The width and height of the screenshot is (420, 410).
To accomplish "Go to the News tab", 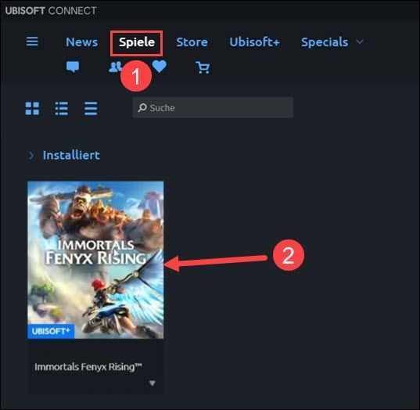I will [x=81, y=42].
